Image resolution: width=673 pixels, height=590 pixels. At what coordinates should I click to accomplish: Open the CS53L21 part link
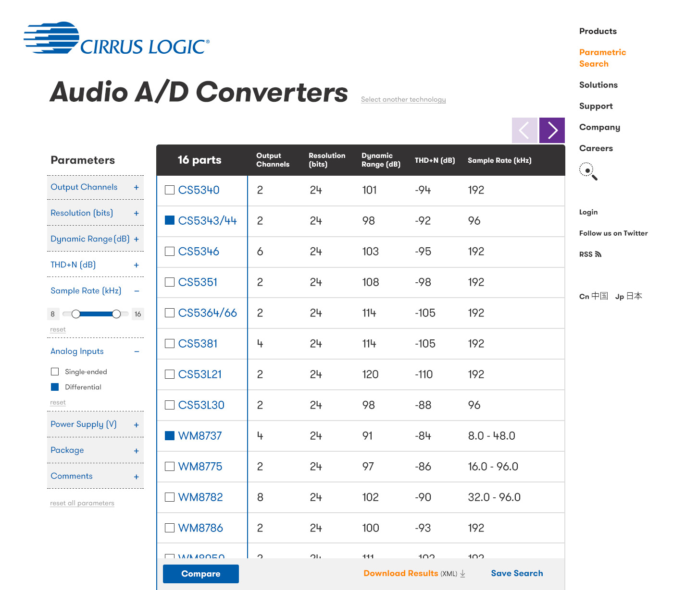click(x=200, y=374)
